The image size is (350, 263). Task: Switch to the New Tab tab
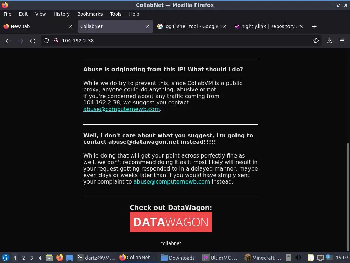click(38, 26)
